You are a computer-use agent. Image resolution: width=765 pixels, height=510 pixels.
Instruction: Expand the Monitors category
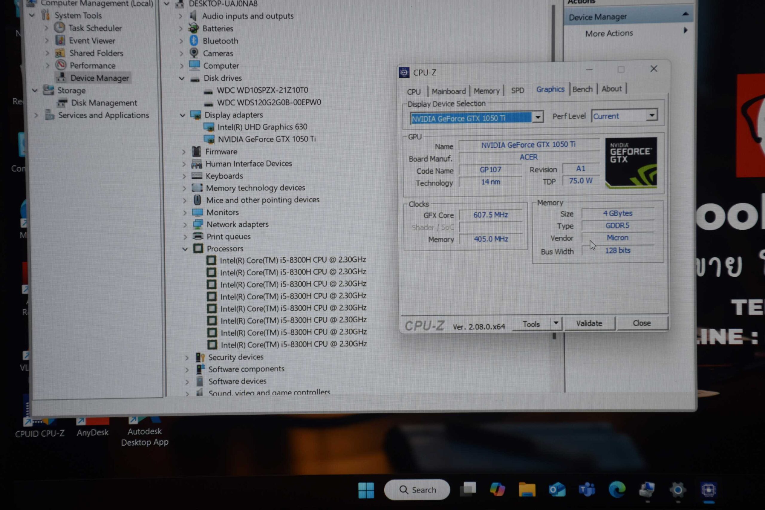tap(185, 212)
